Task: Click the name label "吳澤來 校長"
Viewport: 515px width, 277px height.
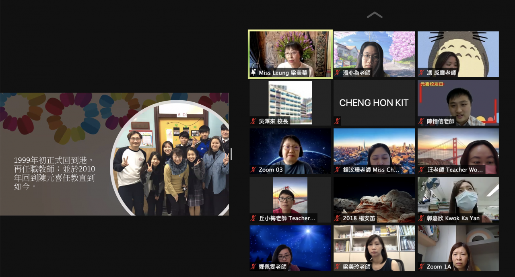Action: pyautogui.click(x=273, y=121)
